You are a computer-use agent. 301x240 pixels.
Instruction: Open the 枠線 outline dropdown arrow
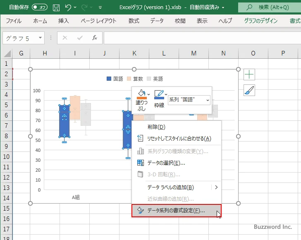tap(166, 94)
